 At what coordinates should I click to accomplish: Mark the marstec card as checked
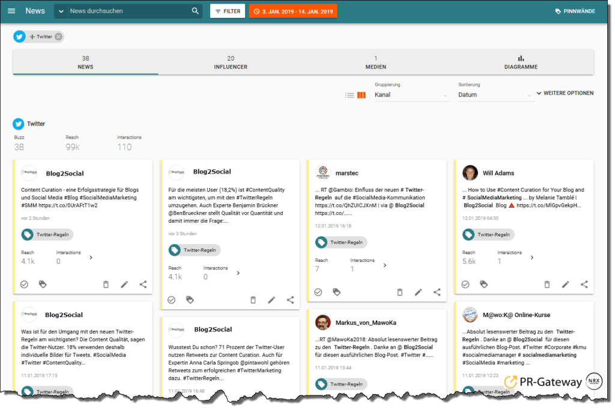(x=318, y=292)
